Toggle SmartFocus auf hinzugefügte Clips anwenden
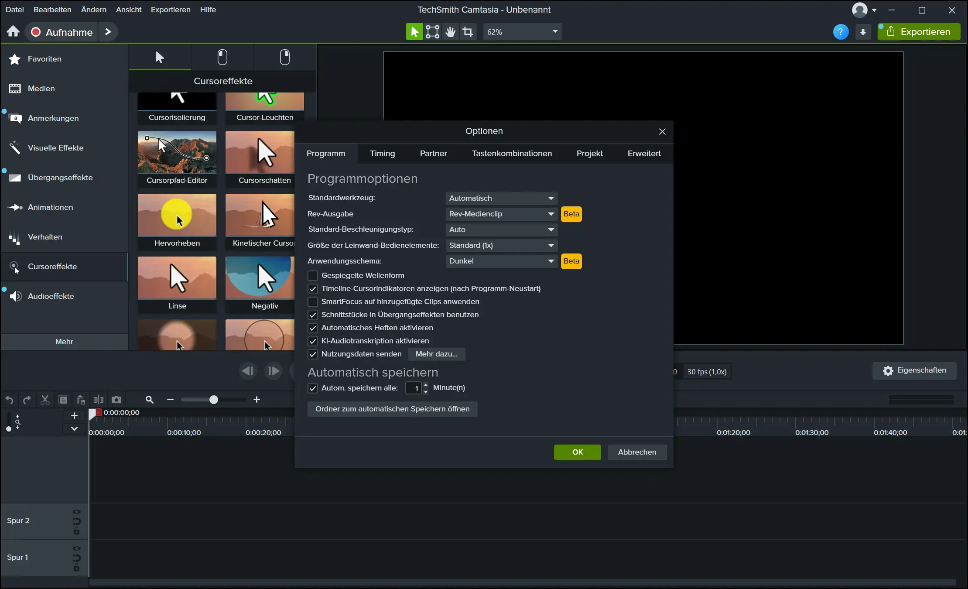This screenshot has width=968, height=589. click(313, 301)
